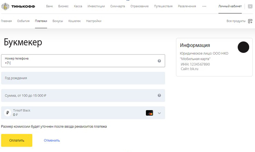255x152 pixels.
Task: Open the Банк section
Action: pyautogui.click(x=49, y=6)
